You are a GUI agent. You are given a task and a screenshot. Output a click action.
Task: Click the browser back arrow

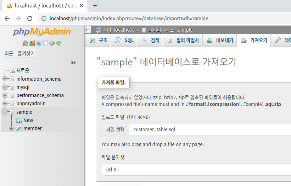(7, 18)
